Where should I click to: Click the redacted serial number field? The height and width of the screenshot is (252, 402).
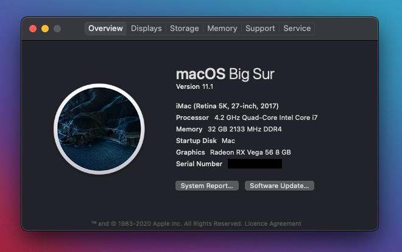coord(255,164)
